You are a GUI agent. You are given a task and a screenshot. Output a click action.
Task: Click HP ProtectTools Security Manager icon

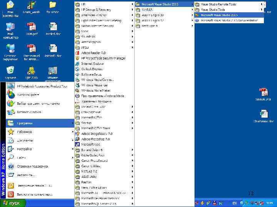tap(77, 58)
